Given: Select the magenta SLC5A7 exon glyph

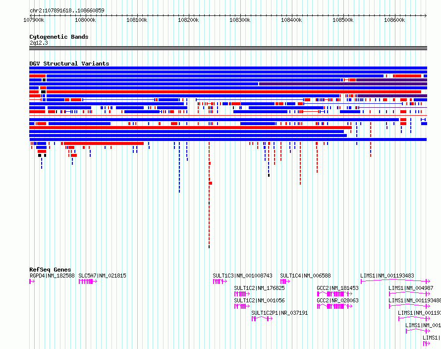Looking at the screenshot, I should (x=88, y=281).
